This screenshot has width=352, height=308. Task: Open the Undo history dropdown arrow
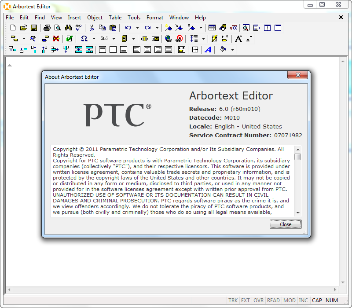tap(137, 28)
